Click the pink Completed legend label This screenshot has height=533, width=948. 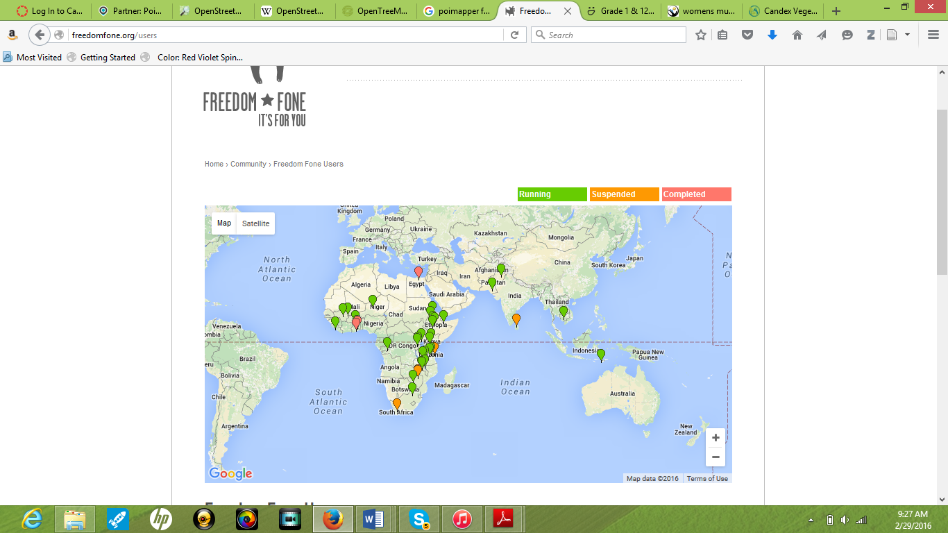pyautogui.click(x=697, y=194)
